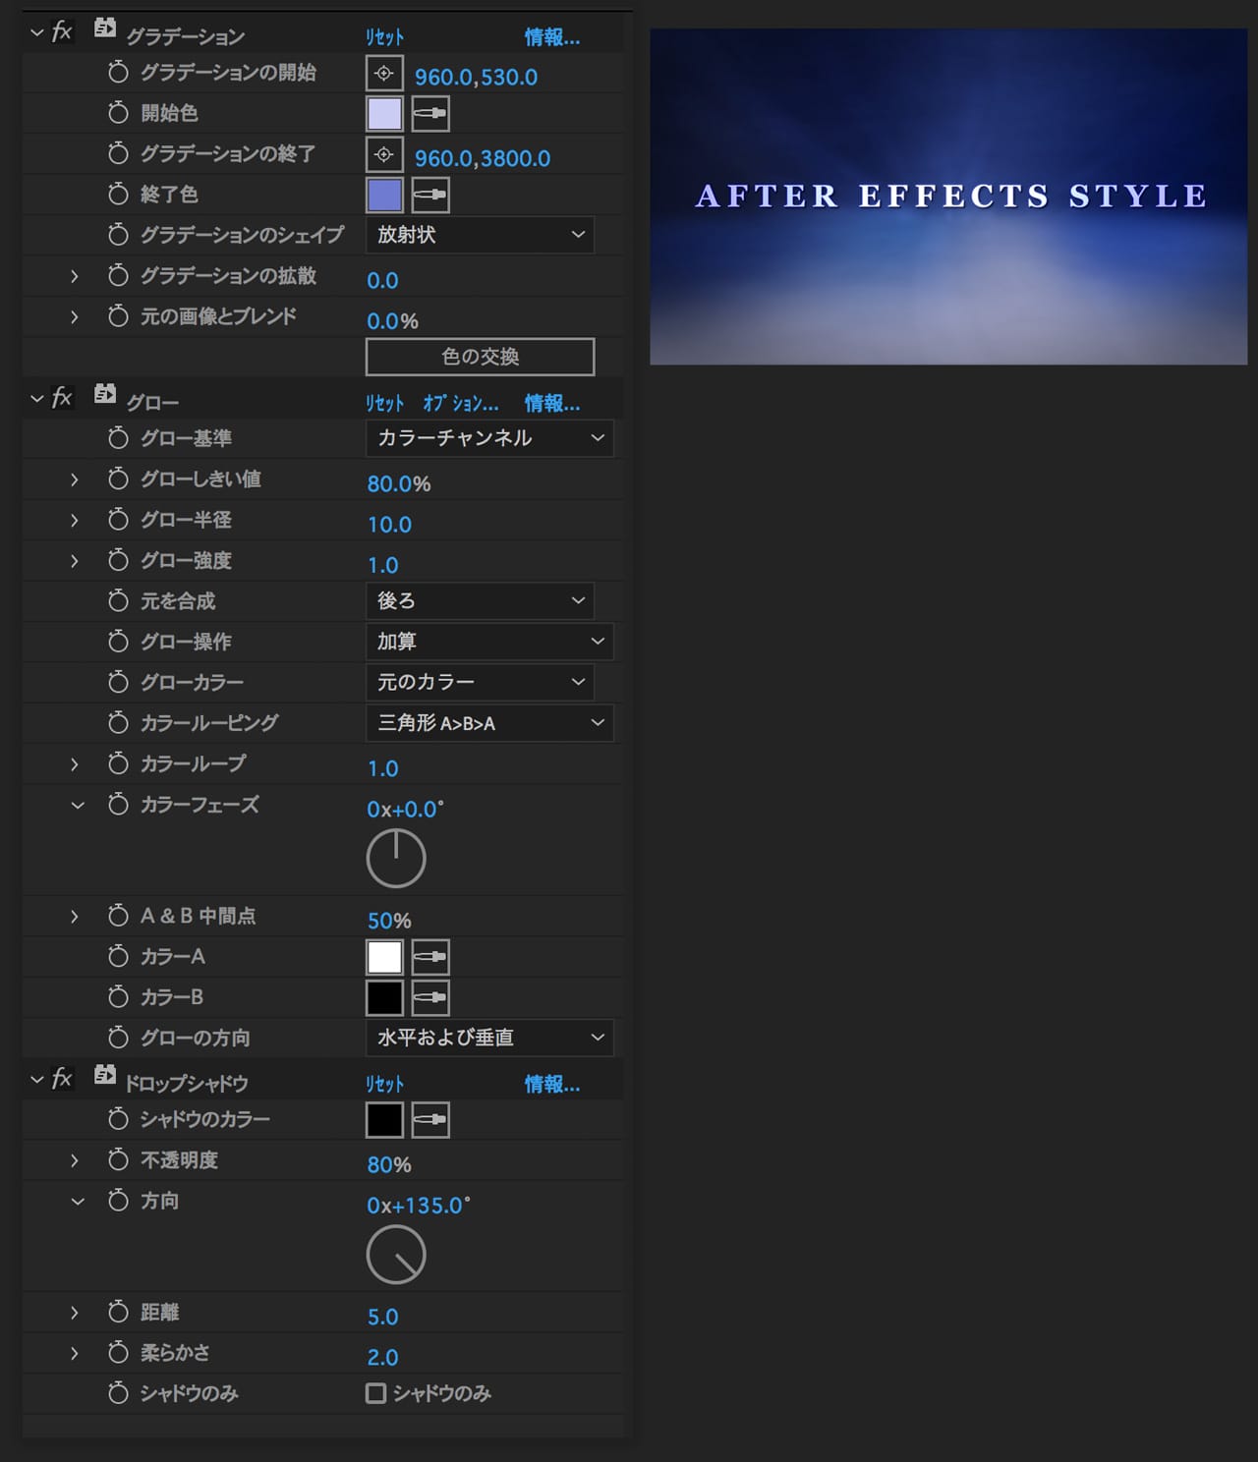This screenshot has height=1462, width=1258.
Task: Open オプション for the グロー effect
Action: [460, 404]
